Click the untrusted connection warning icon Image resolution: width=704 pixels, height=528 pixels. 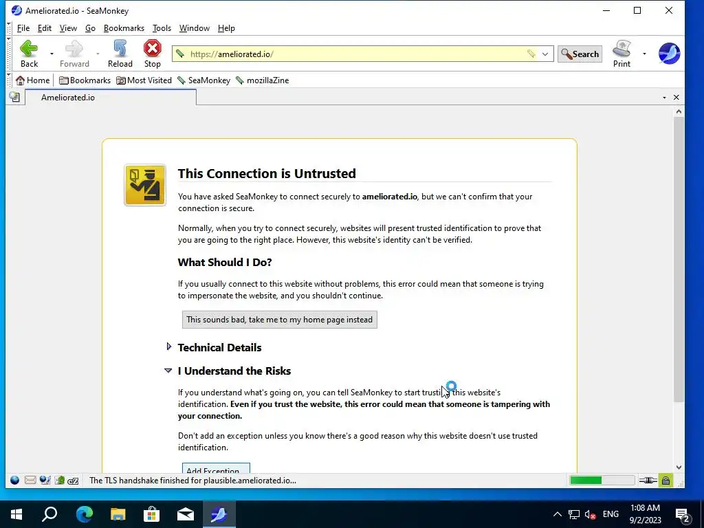pyautogui.click(x=145, y=185)
